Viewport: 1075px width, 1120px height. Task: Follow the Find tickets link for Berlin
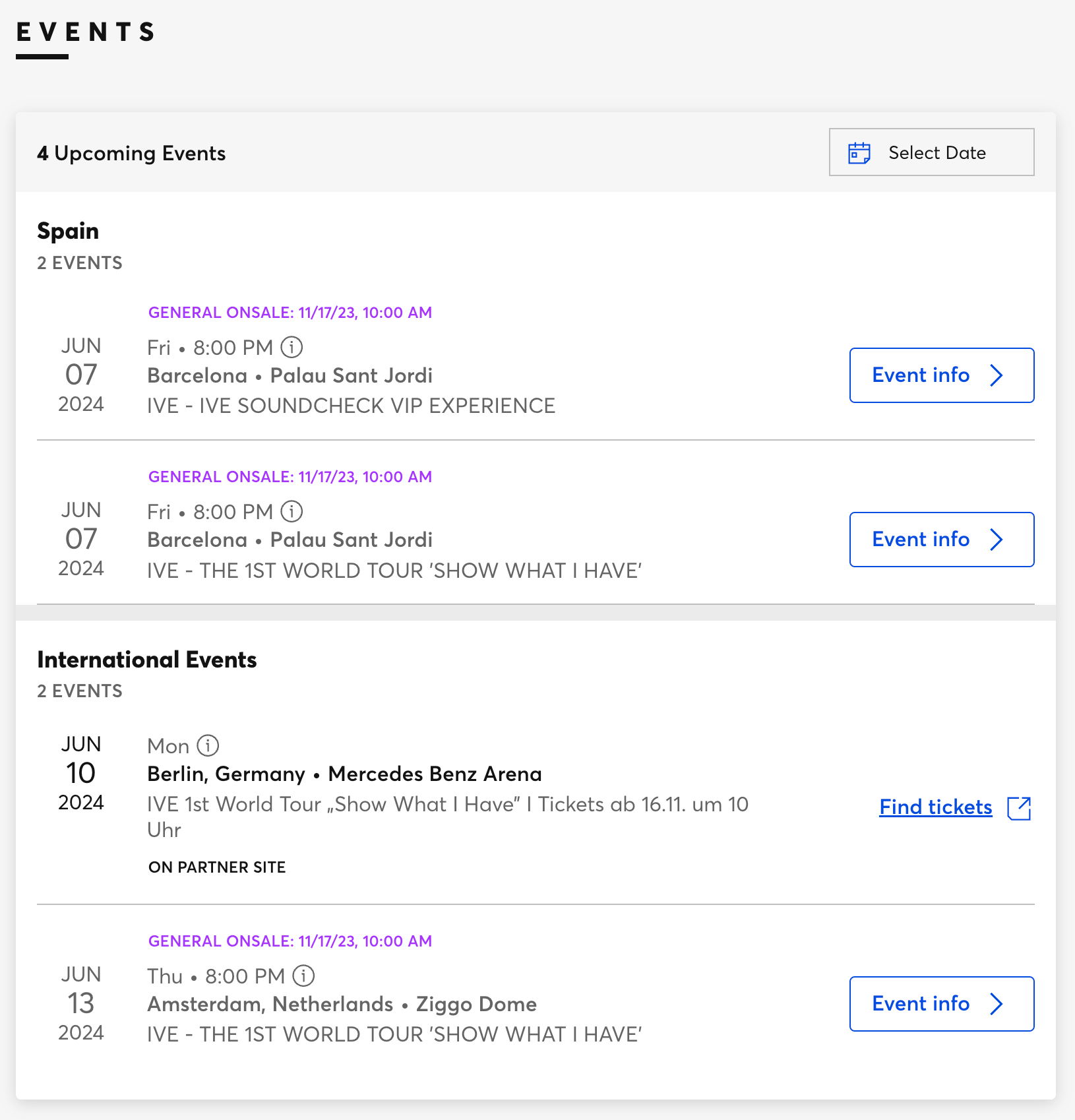[x=935, y=807]
